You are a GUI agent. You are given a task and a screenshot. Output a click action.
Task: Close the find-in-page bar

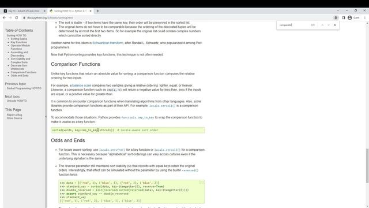(334, 25)
